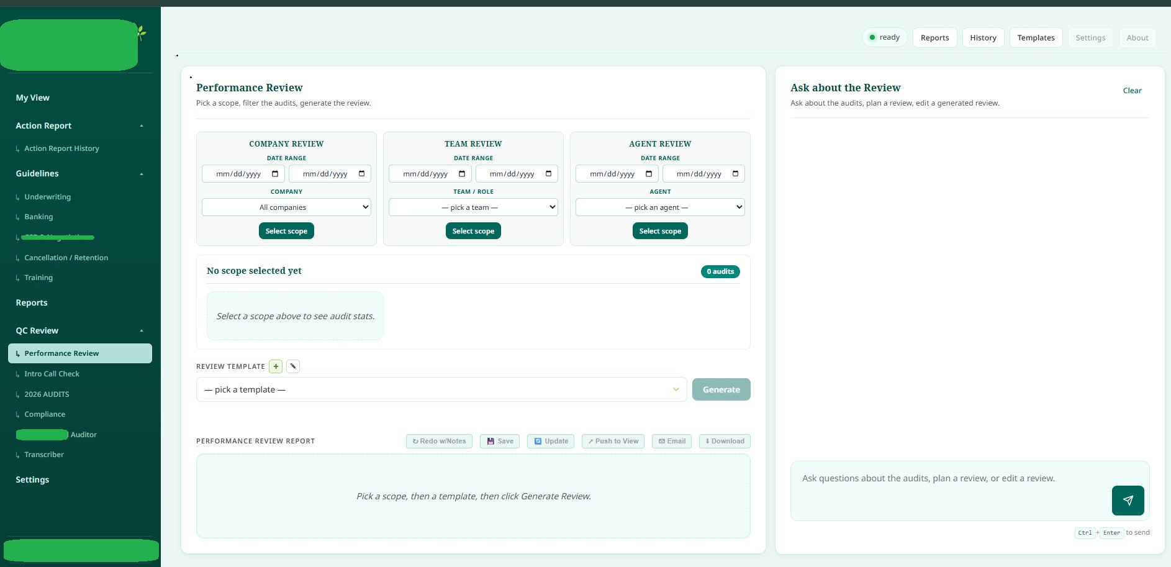This screenshot has height=567, width=1171.
Task: Open Banking guidelines in sidebar
Action: 38,217
